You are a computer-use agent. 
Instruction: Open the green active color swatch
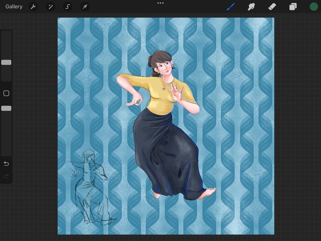click(x=313, y=7)
